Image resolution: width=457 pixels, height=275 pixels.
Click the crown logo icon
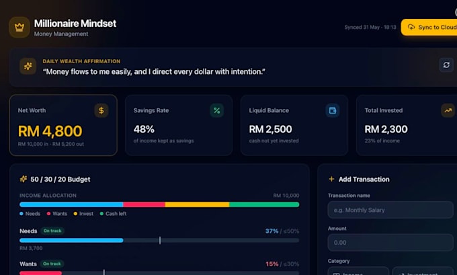[19, 28]
